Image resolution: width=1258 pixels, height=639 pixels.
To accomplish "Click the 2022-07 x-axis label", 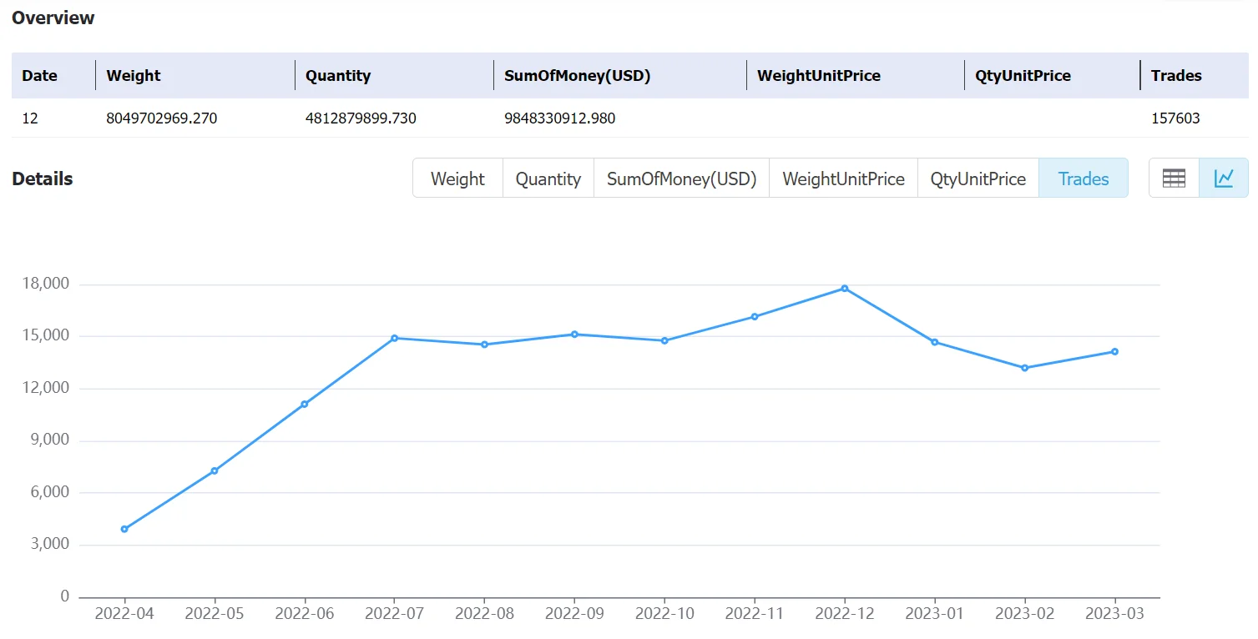I will [395, 614].
